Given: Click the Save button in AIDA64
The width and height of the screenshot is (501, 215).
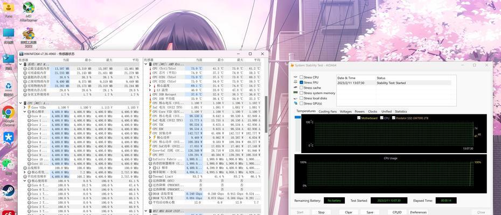Looking at the screenshot, I should point(370,212).
